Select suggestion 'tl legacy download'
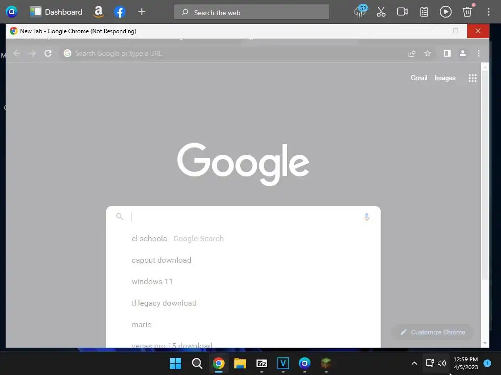 click(243, 303)
